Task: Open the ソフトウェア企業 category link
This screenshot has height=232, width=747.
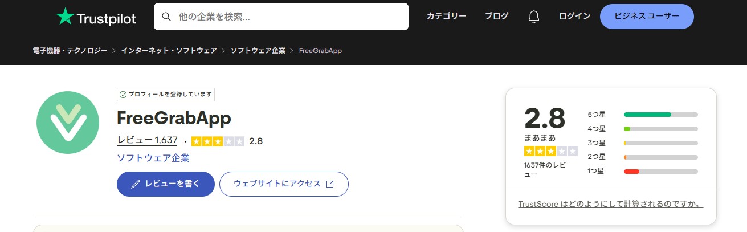Action: click(153, 158)
